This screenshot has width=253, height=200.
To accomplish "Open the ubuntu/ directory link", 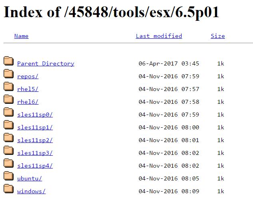I will point(29,178).
